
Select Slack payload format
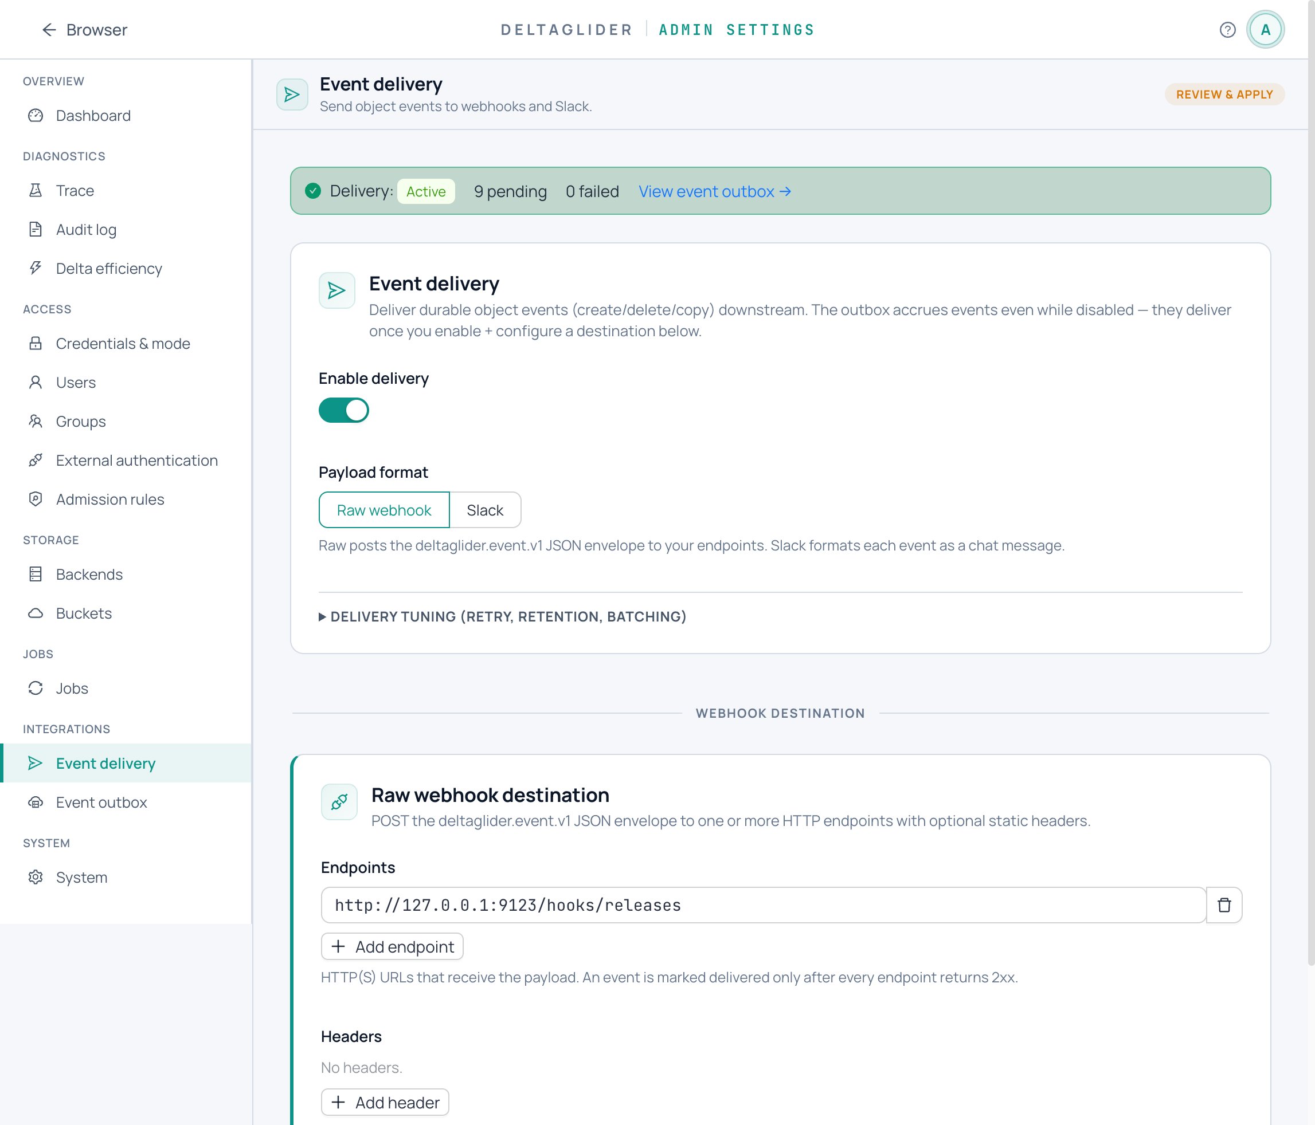[485, 510]
